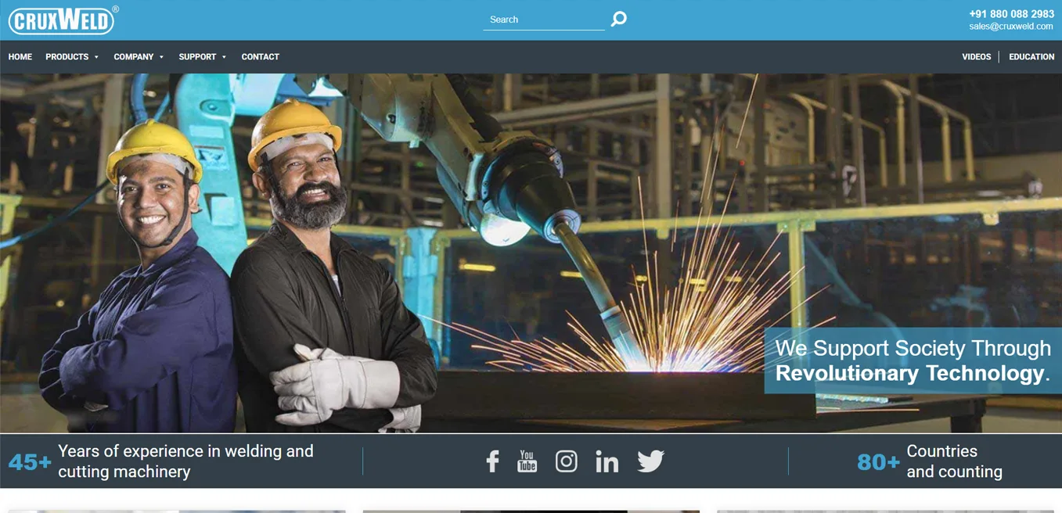
Task: Click the phone number +91 880 088 2983
Action: (x=1011, y=14)
